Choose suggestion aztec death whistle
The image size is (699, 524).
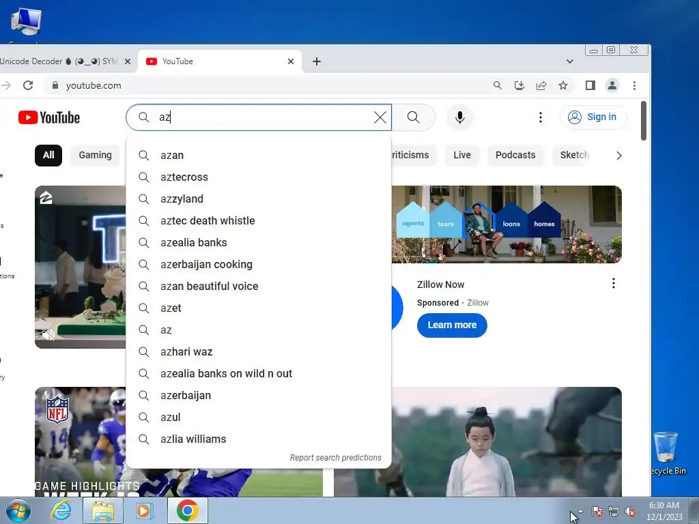point(259,220)
